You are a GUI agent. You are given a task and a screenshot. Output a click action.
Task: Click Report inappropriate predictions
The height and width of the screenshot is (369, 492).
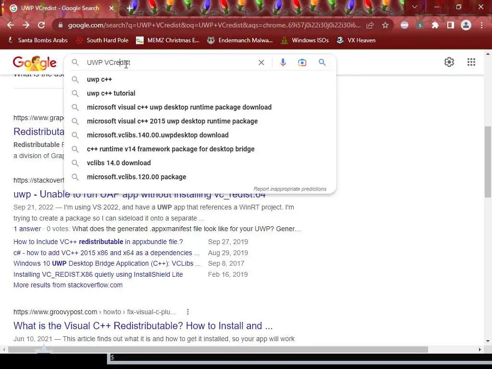[290, 189]
